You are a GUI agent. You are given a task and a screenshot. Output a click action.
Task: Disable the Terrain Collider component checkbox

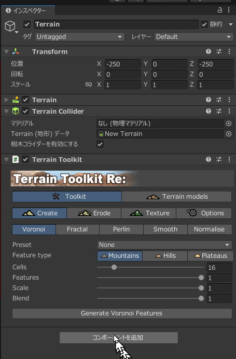25,111
